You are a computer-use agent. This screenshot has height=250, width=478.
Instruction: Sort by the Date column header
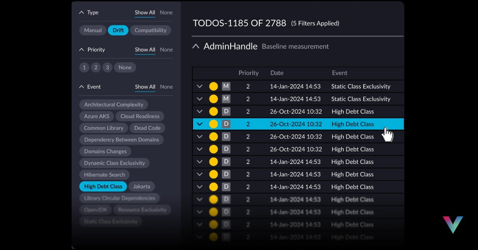[277, 73]
